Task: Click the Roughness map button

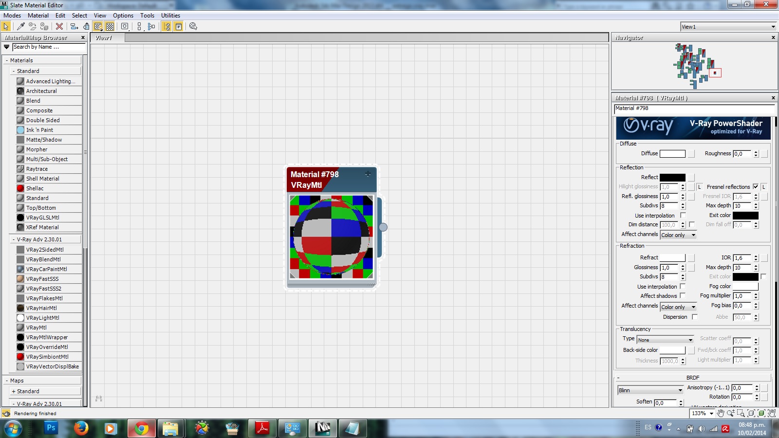Action: (764, 154)
